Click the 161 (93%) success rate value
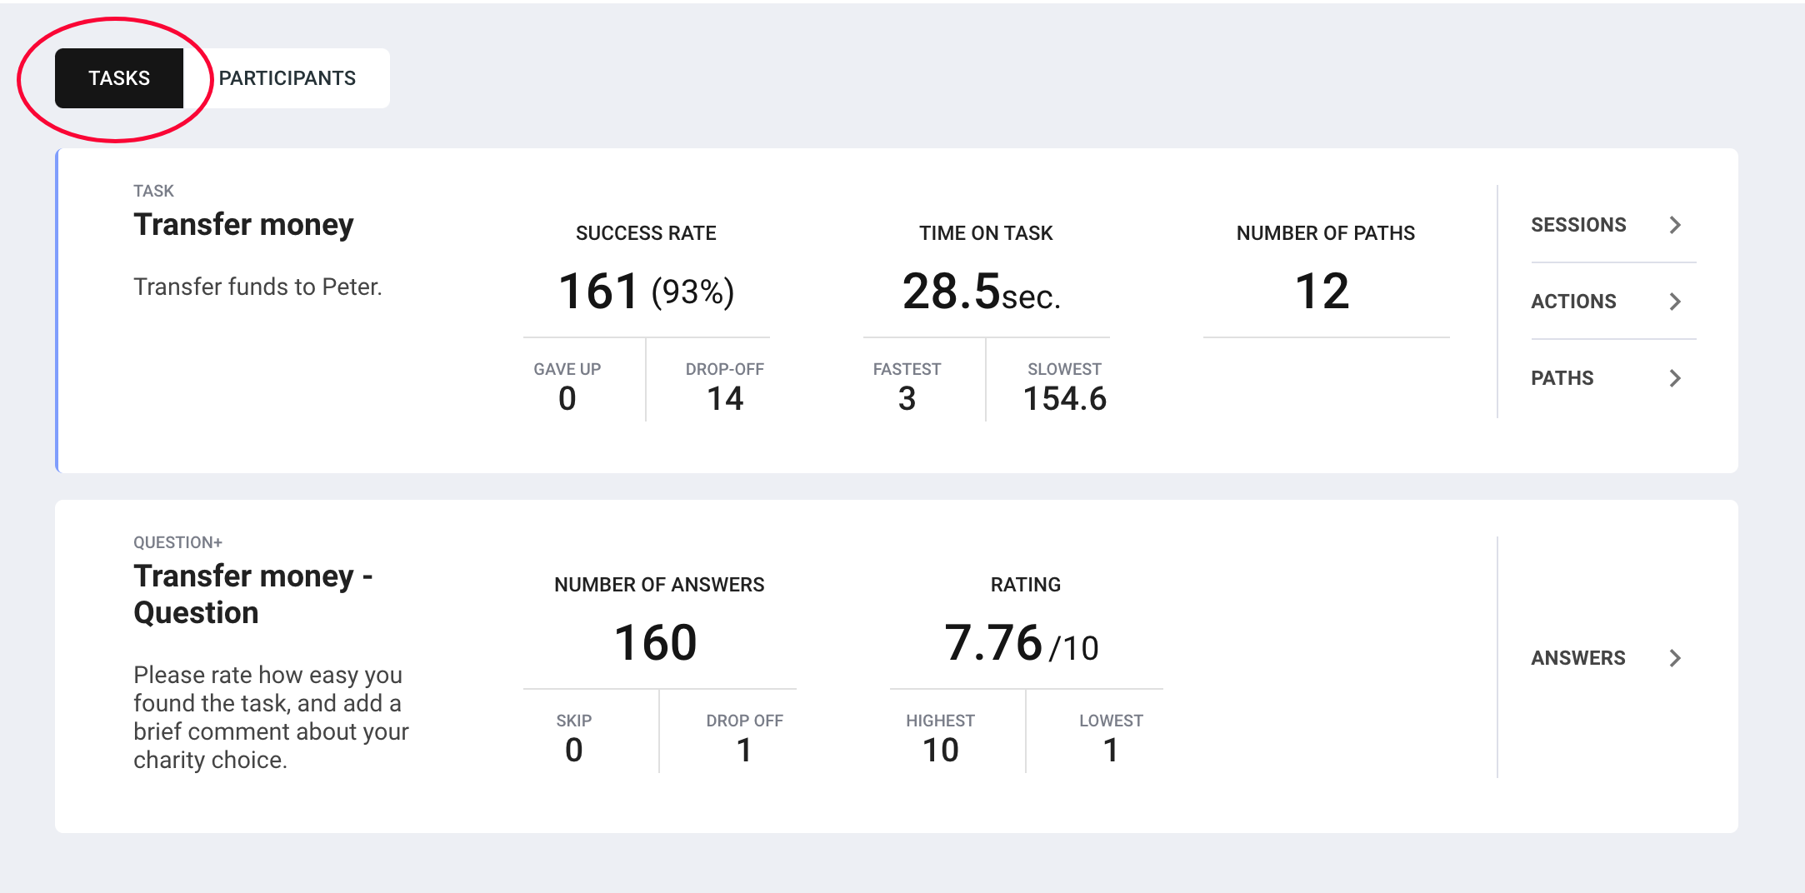This screenshot has width=1805, height=893. pyautogui.click(x=647, y=292)
